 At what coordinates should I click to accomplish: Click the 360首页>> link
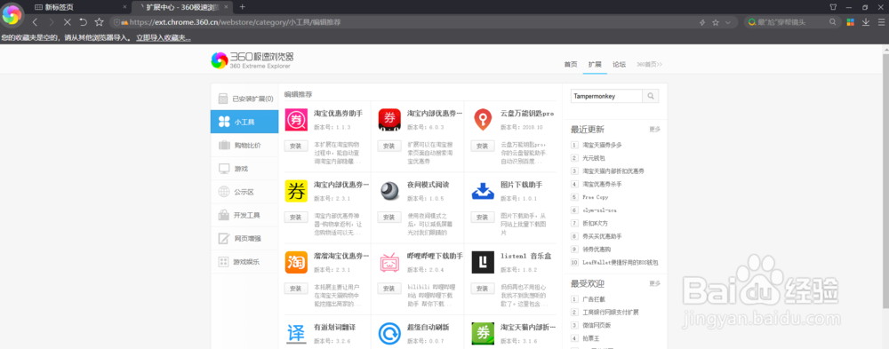(x=649, y=64)
